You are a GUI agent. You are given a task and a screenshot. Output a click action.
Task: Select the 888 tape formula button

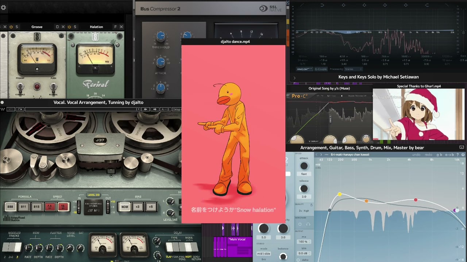10,207
